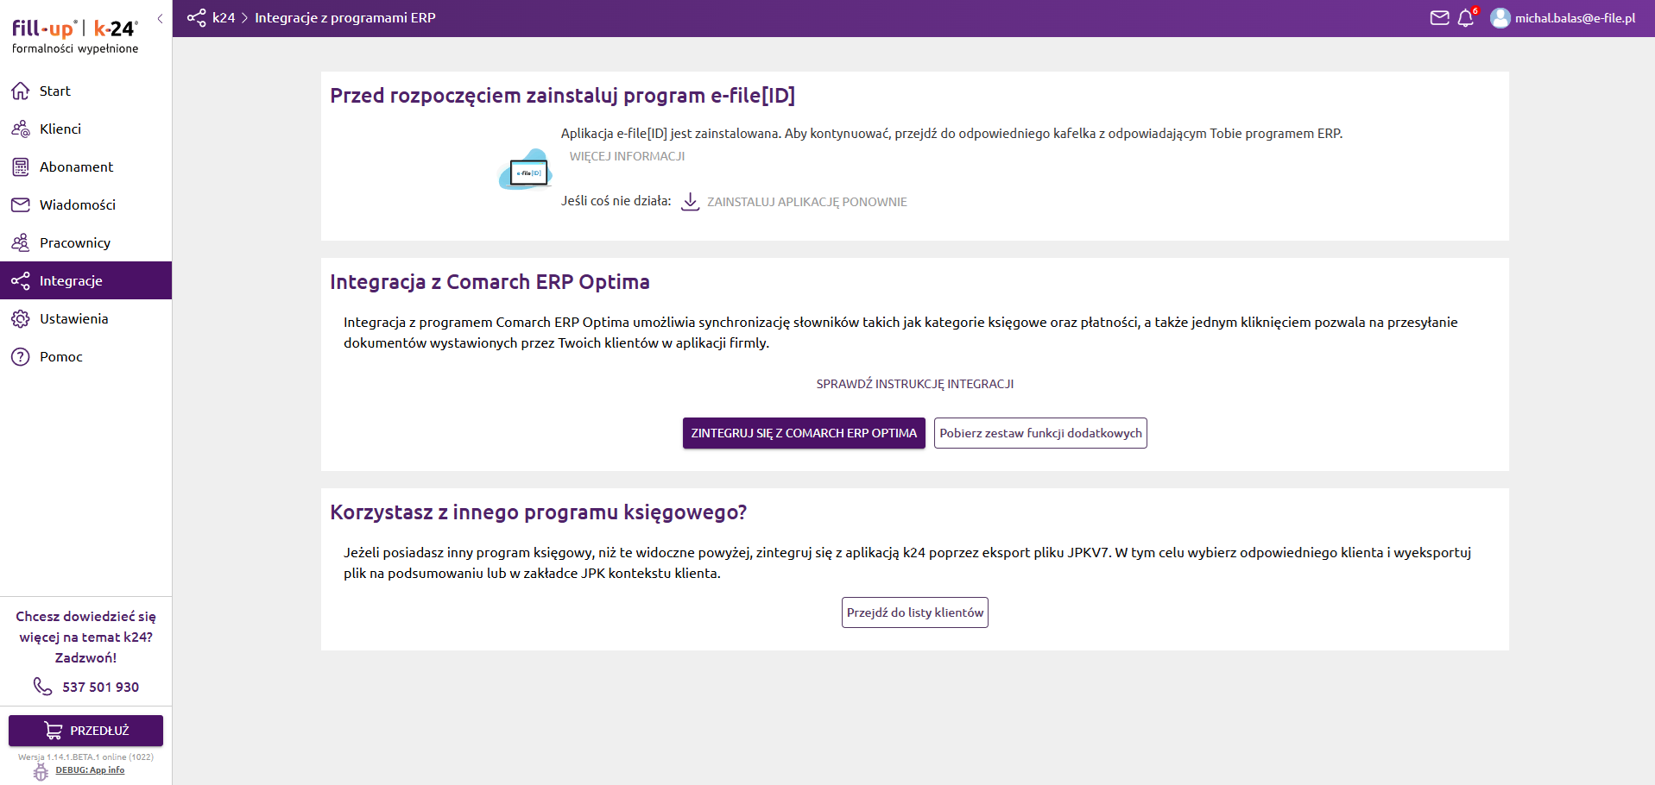Open the mail envelope icon in header
The image size is (1655, 785).
(1439, 17)
